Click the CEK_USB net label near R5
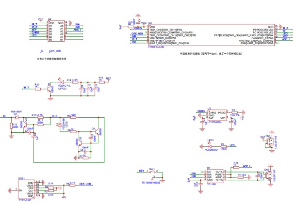This screenshot has height=204, width=295. click(x=86, y=184)
